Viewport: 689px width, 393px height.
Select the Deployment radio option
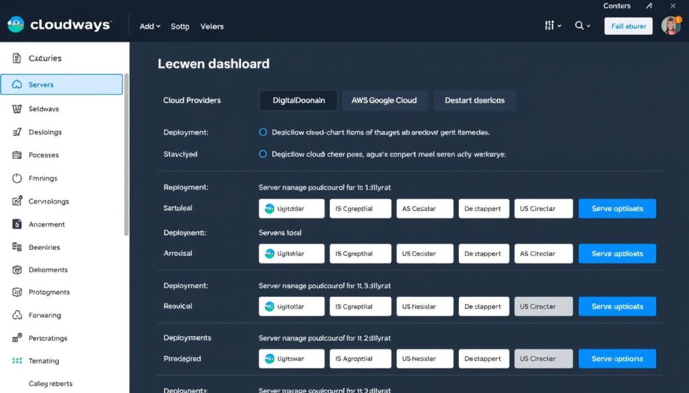263,132
